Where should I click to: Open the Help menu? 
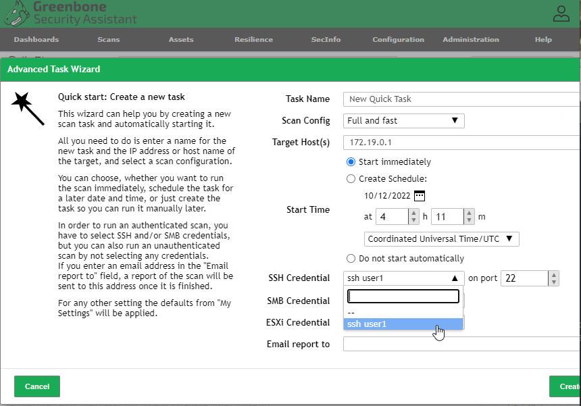click(543, 40)
